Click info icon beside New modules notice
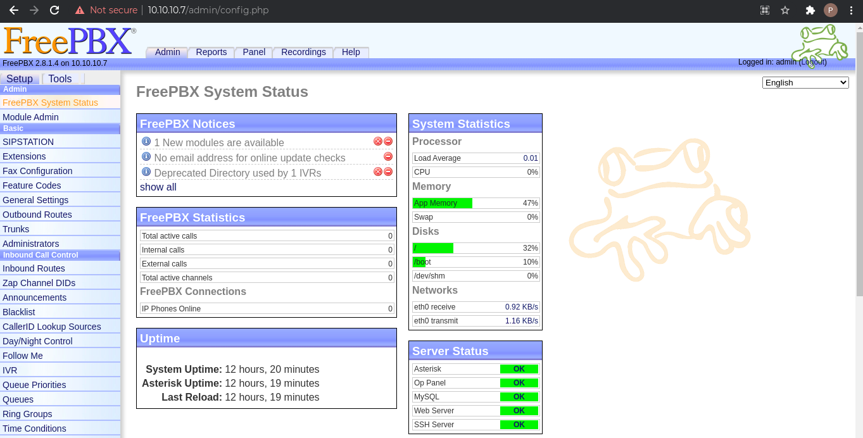This screenshot has height=438, width=863. tap(146, 141)
